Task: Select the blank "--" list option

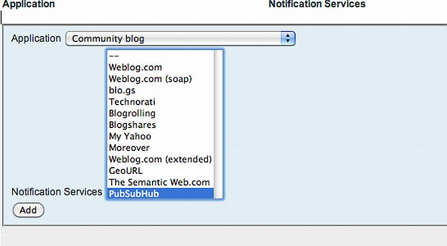Action: [114, 56]
